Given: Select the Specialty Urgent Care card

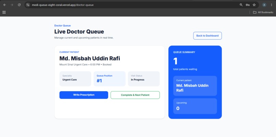Looking at the screenshot, I should click(75, 79).
